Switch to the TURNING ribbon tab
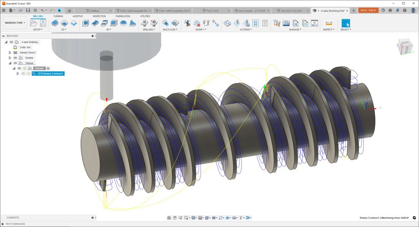 click(x=58, y=16)
